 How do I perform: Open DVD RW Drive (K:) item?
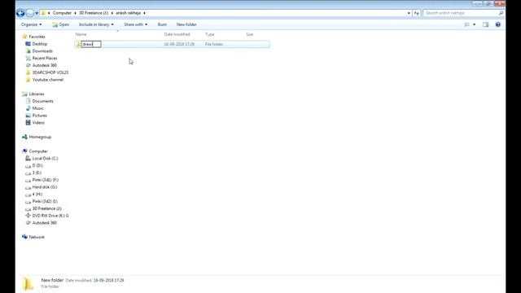point(50,216)
